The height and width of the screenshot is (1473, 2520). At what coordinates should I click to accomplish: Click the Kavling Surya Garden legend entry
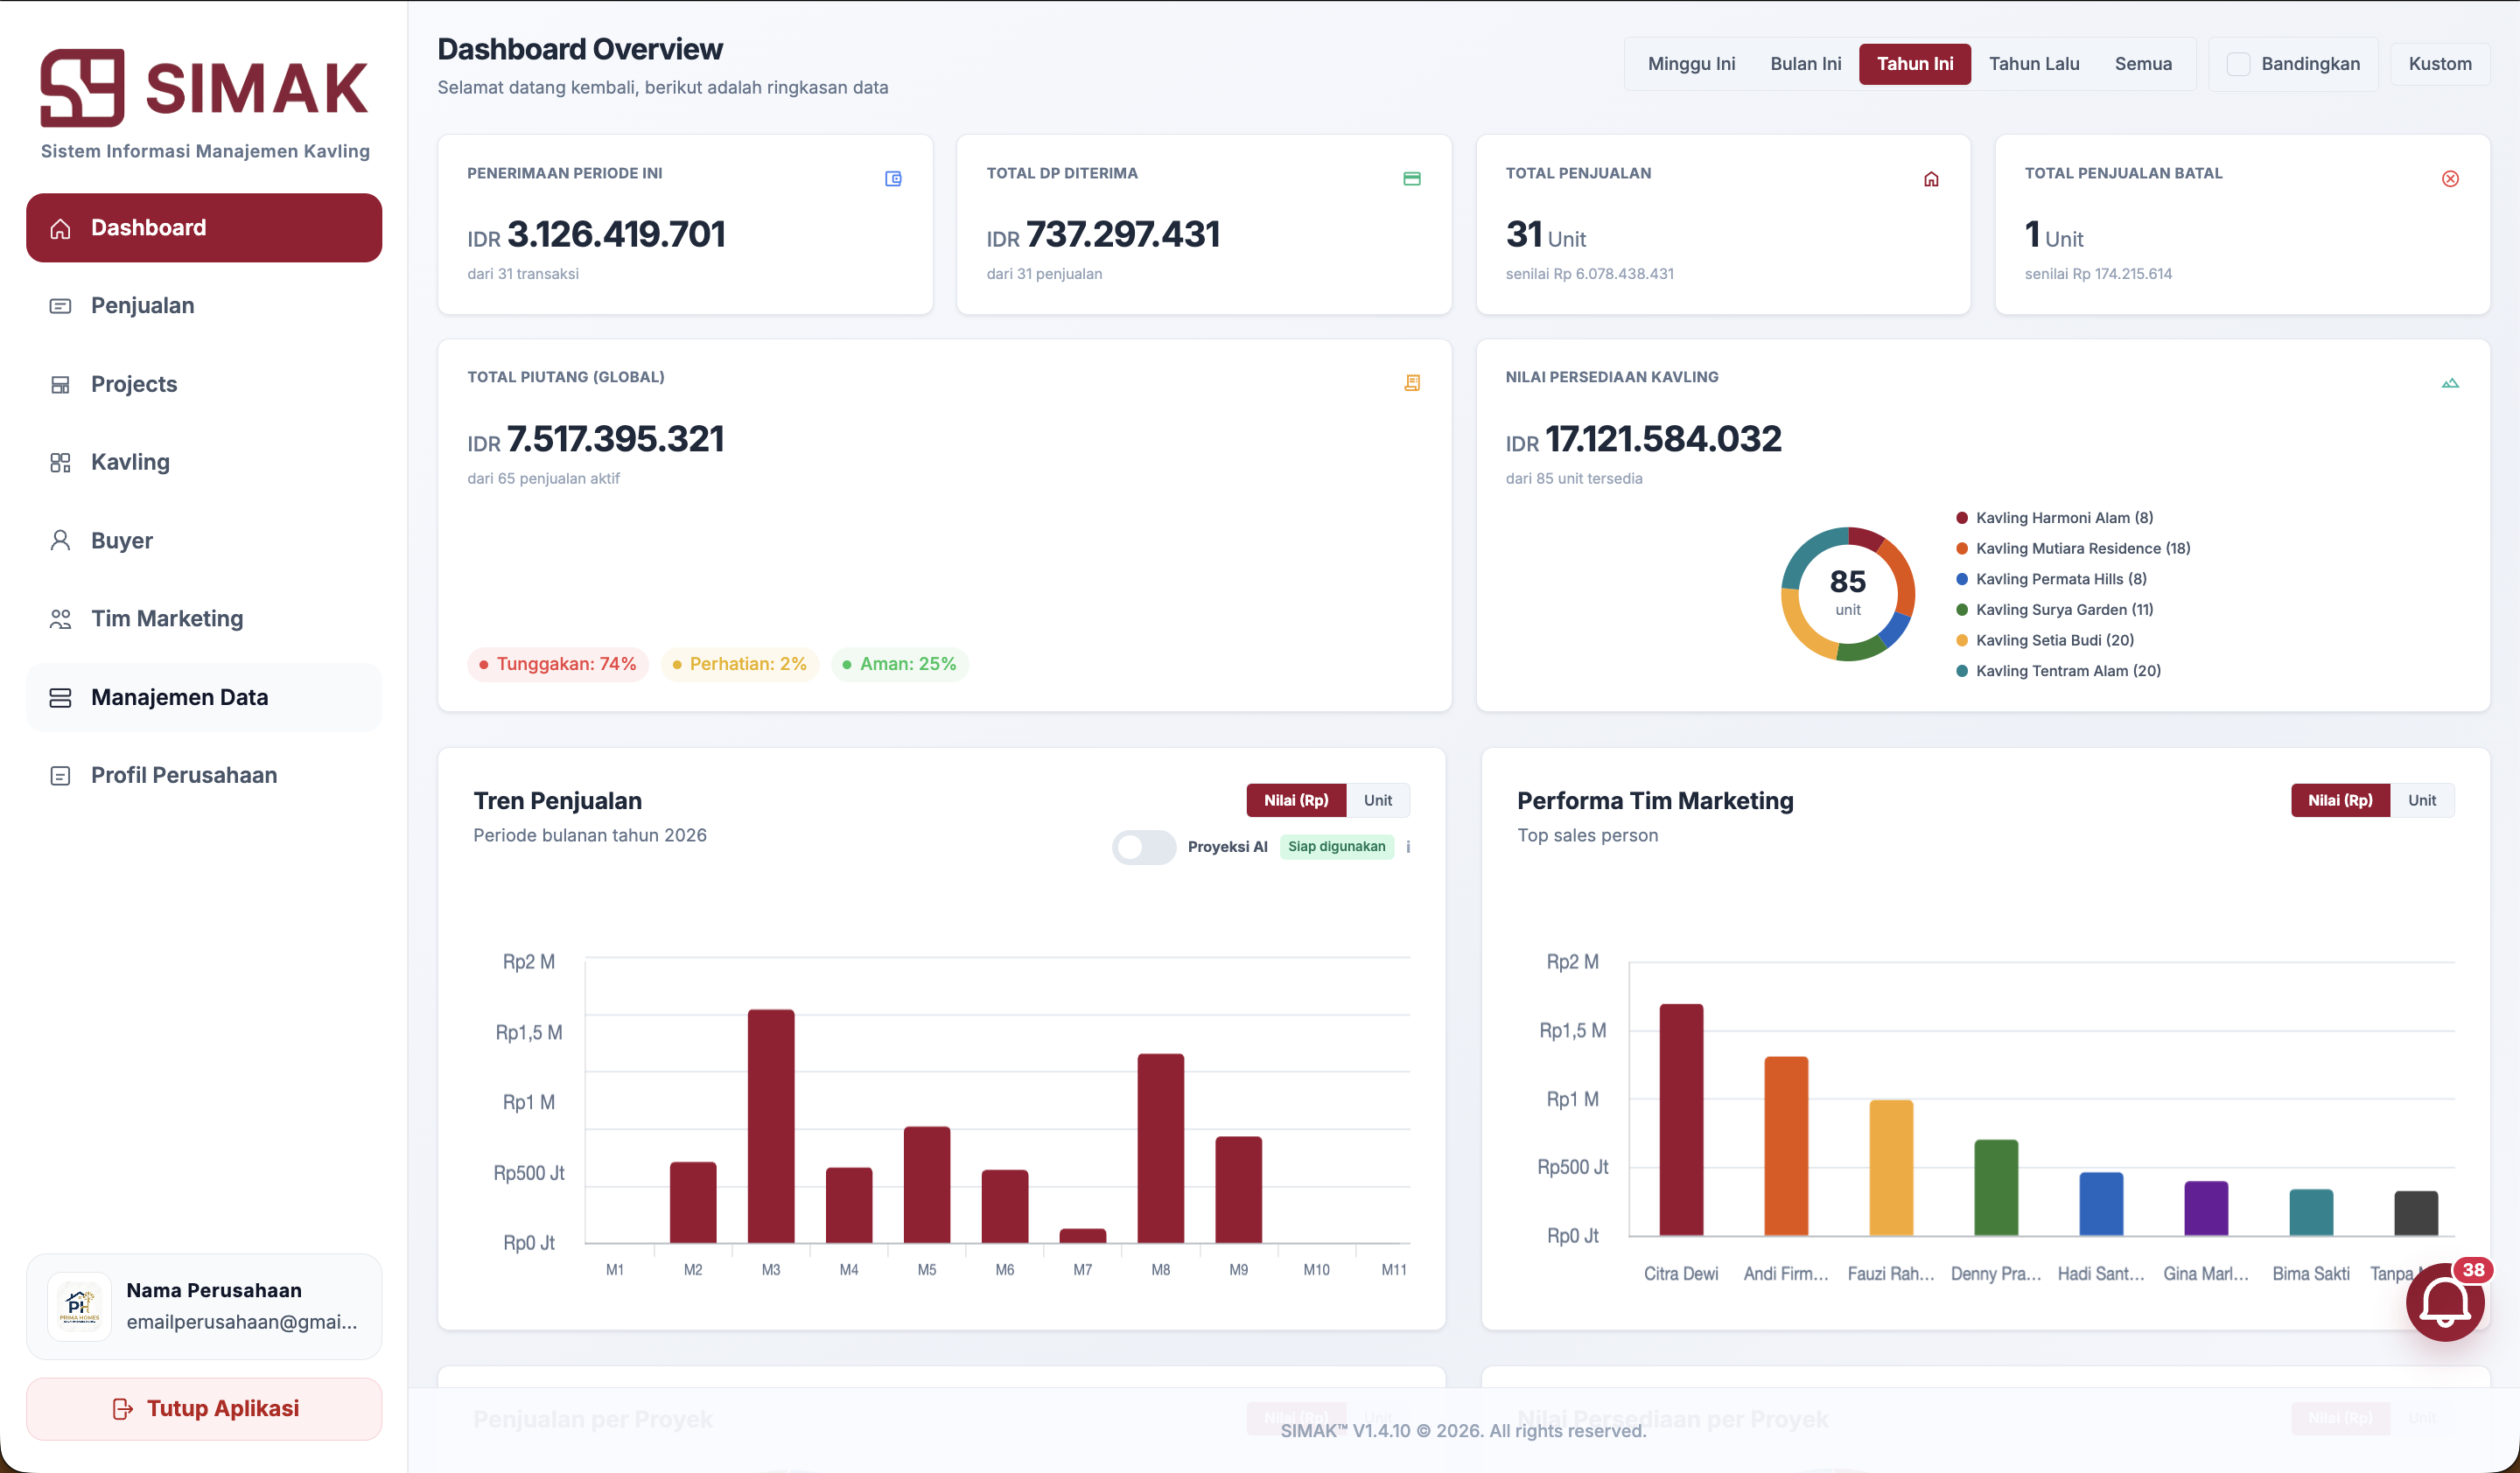tap(2054, 610)
